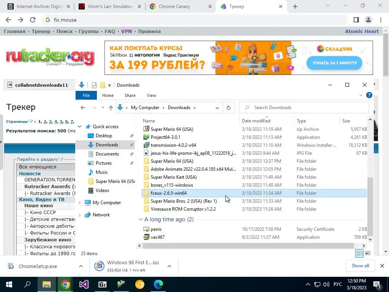389x292 pixels.
Task: Open Windows 98 iso download options chevron
Action: point(169,267)
